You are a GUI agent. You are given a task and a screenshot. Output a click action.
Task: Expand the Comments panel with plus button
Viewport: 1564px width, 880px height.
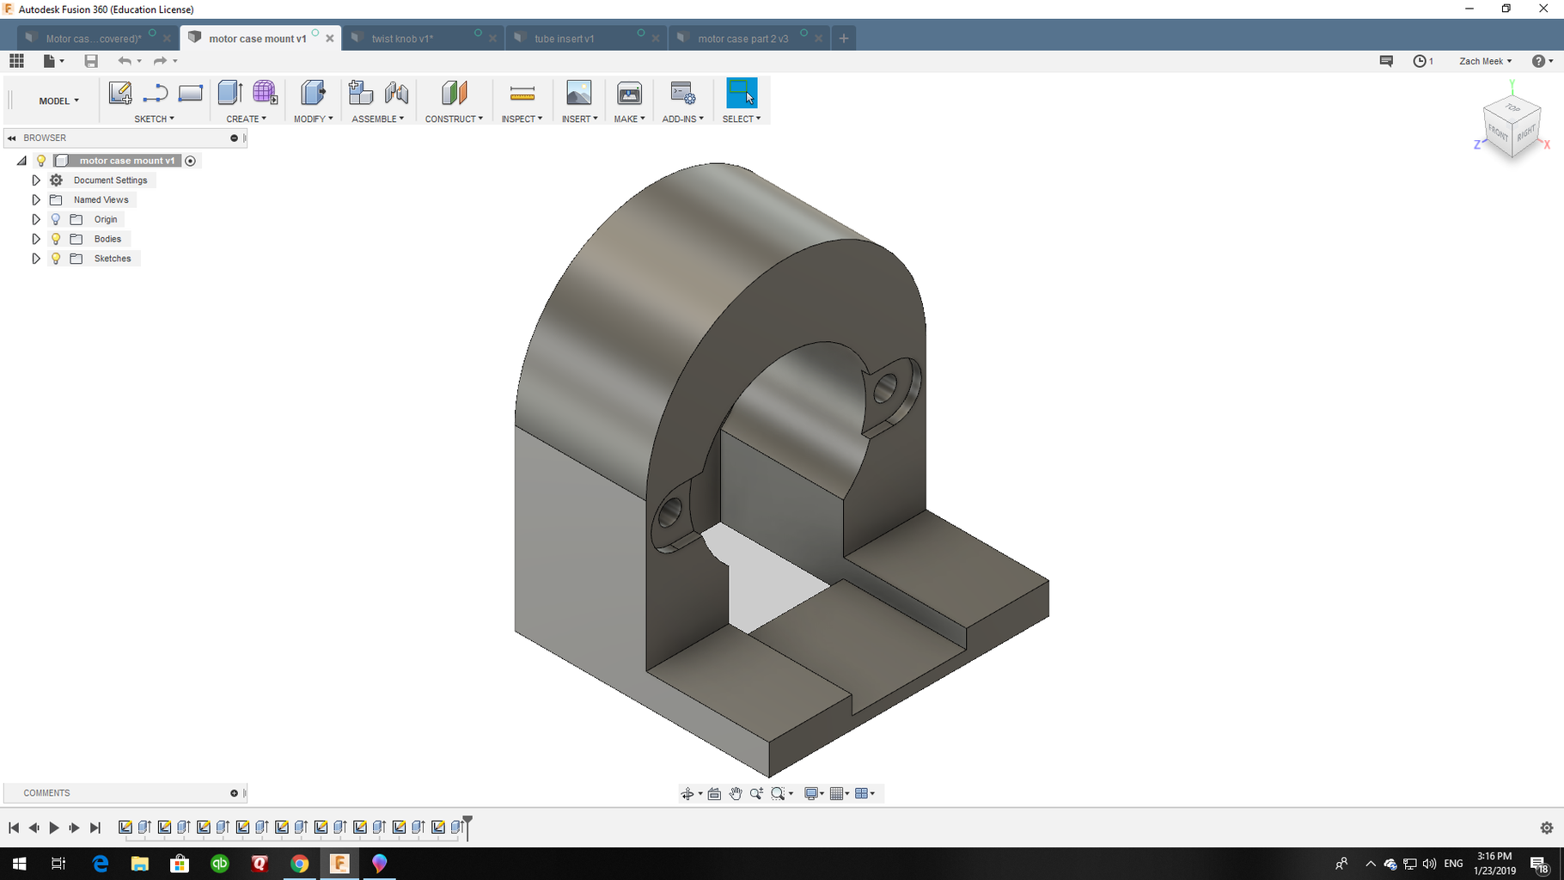click(x=234, y=793)
